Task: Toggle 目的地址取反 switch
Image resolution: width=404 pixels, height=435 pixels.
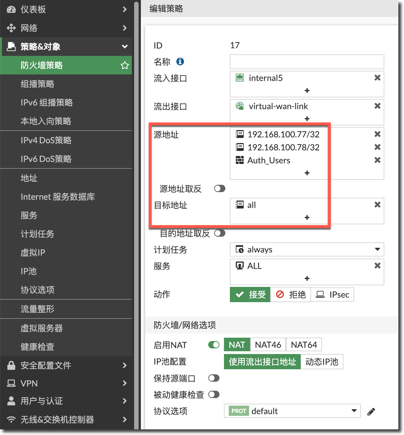Action: (219, 233)
